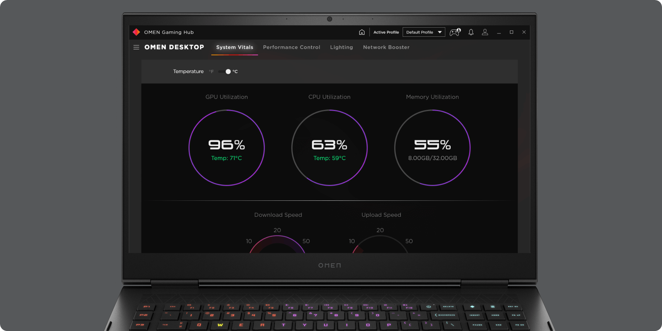
Task: Click the 'Active Profile' label
Action: 386,32
